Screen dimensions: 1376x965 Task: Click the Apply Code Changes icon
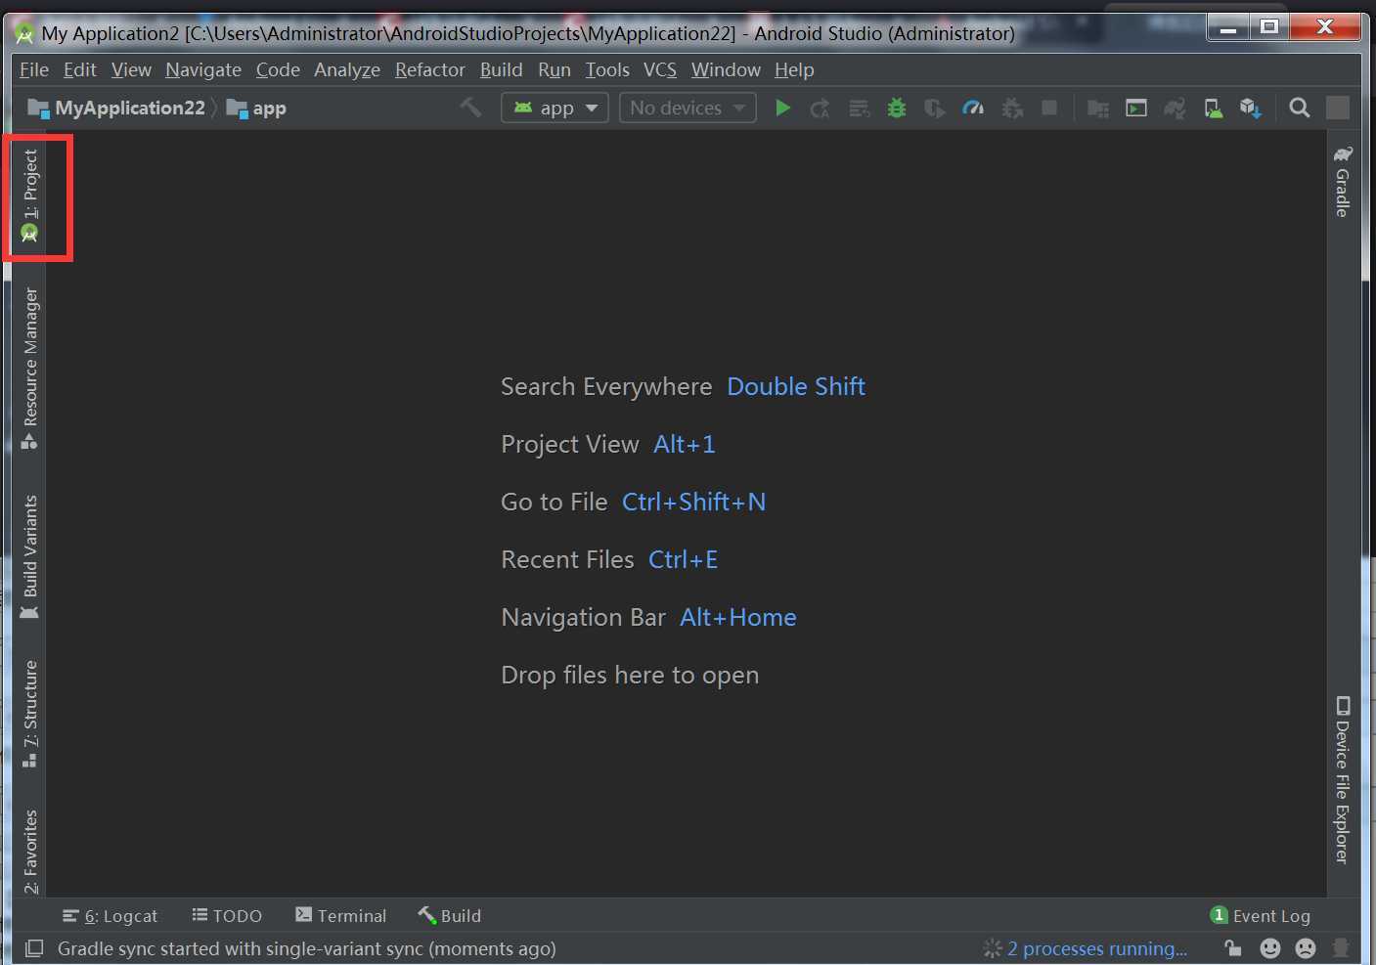[x=859, y=108]
